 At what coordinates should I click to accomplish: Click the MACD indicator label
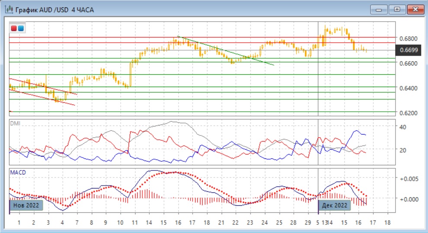pyautogui.click(x=18, y=172)
